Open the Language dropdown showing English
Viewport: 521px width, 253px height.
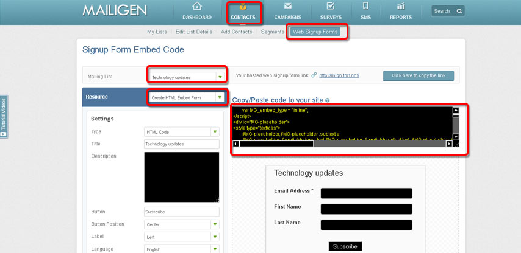click(182, 249)
